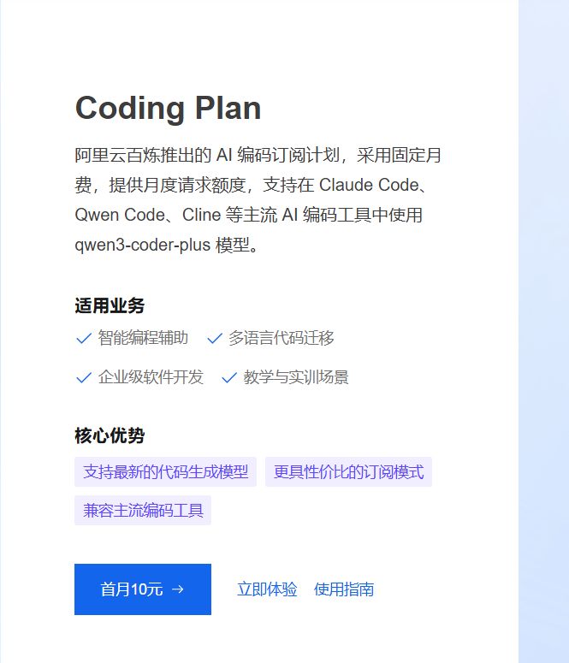Click the 兼容主流编码工具 tag

pos(143,511)
